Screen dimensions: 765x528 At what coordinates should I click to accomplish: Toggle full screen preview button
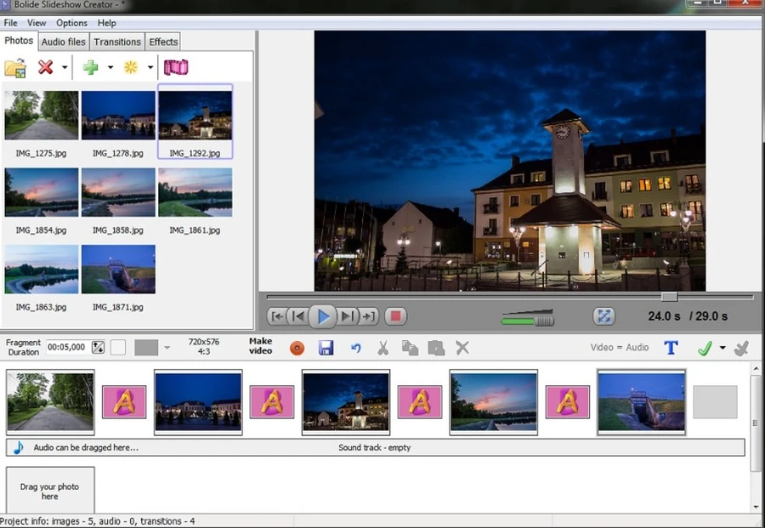point(603,316)
